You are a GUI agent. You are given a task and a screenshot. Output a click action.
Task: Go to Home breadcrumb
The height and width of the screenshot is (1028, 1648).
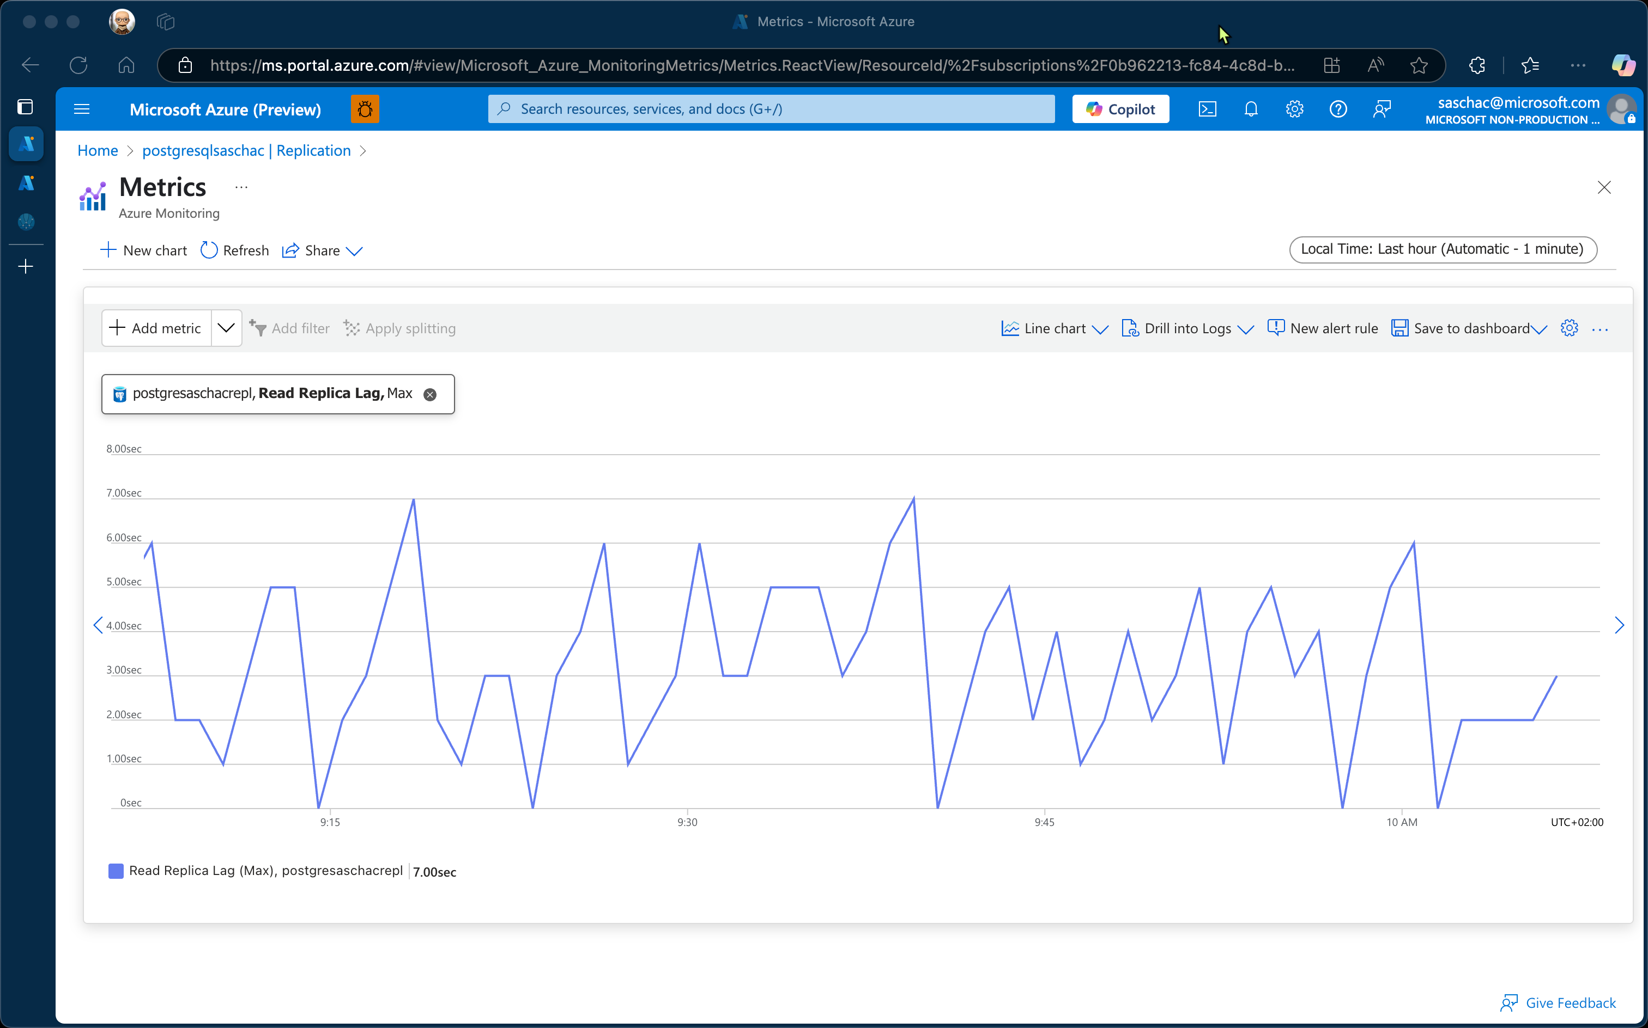pos(98,151)
